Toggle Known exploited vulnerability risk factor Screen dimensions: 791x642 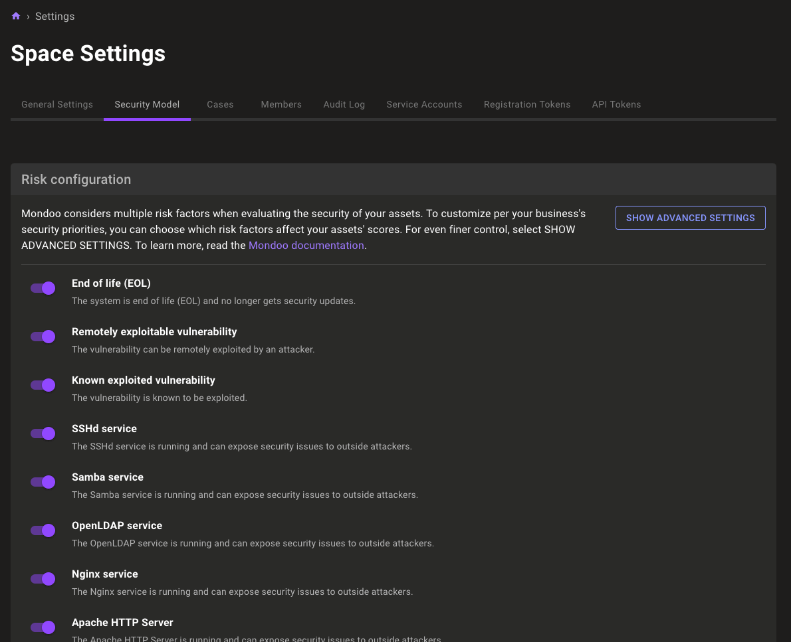pos(43,385)
